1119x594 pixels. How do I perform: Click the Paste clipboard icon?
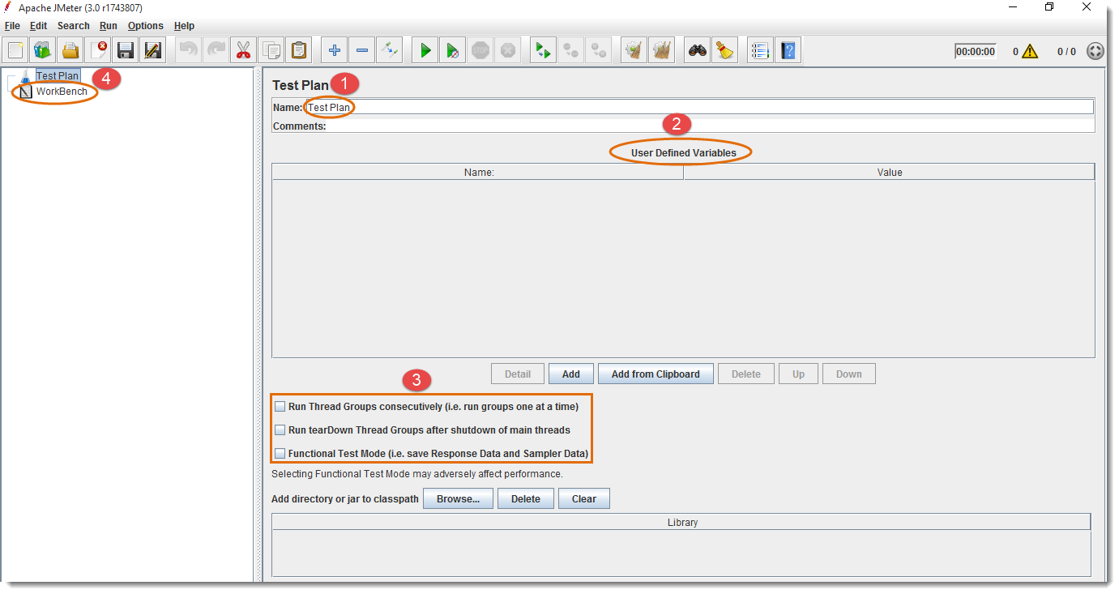(299, 50)
